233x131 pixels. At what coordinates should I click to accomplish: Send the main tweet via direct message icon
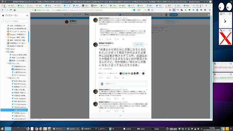(x=123, y=78)
